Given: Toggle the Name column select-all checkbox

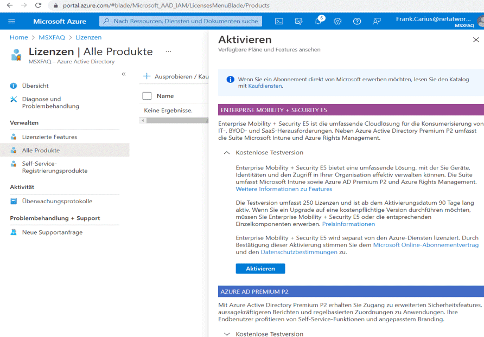Looking at the screenshot, I should 147,96.
